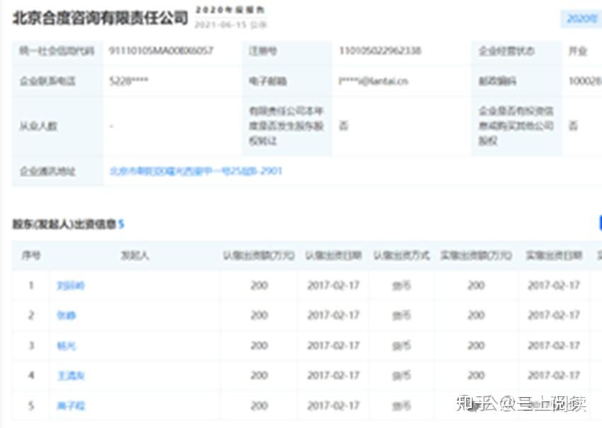Click the credit code value starting with 91110105MA
Image resolution: width=602 pixels, height=428 pixels.
click(161, 51)
